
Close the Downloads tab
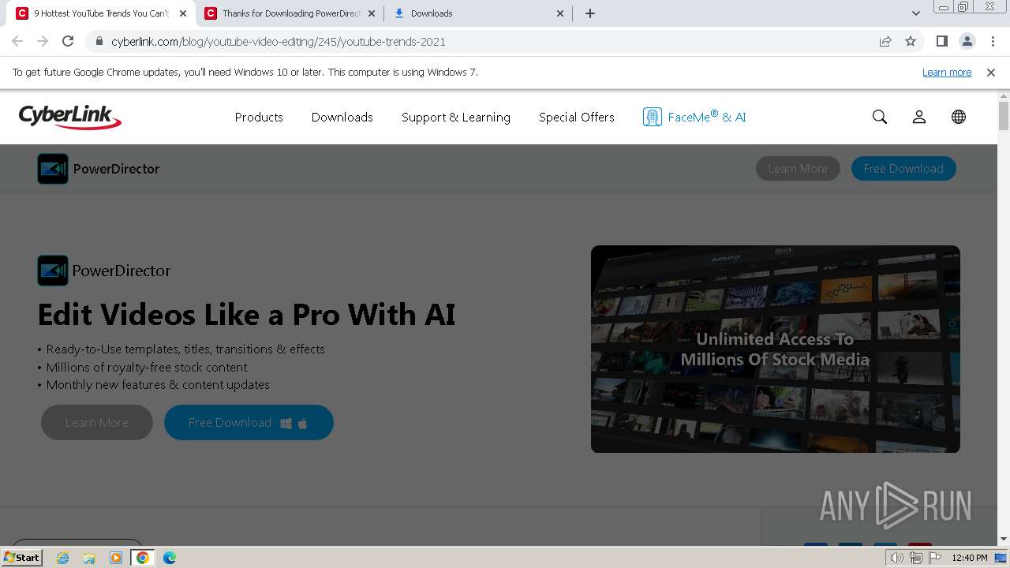click(x=560, y=13)
